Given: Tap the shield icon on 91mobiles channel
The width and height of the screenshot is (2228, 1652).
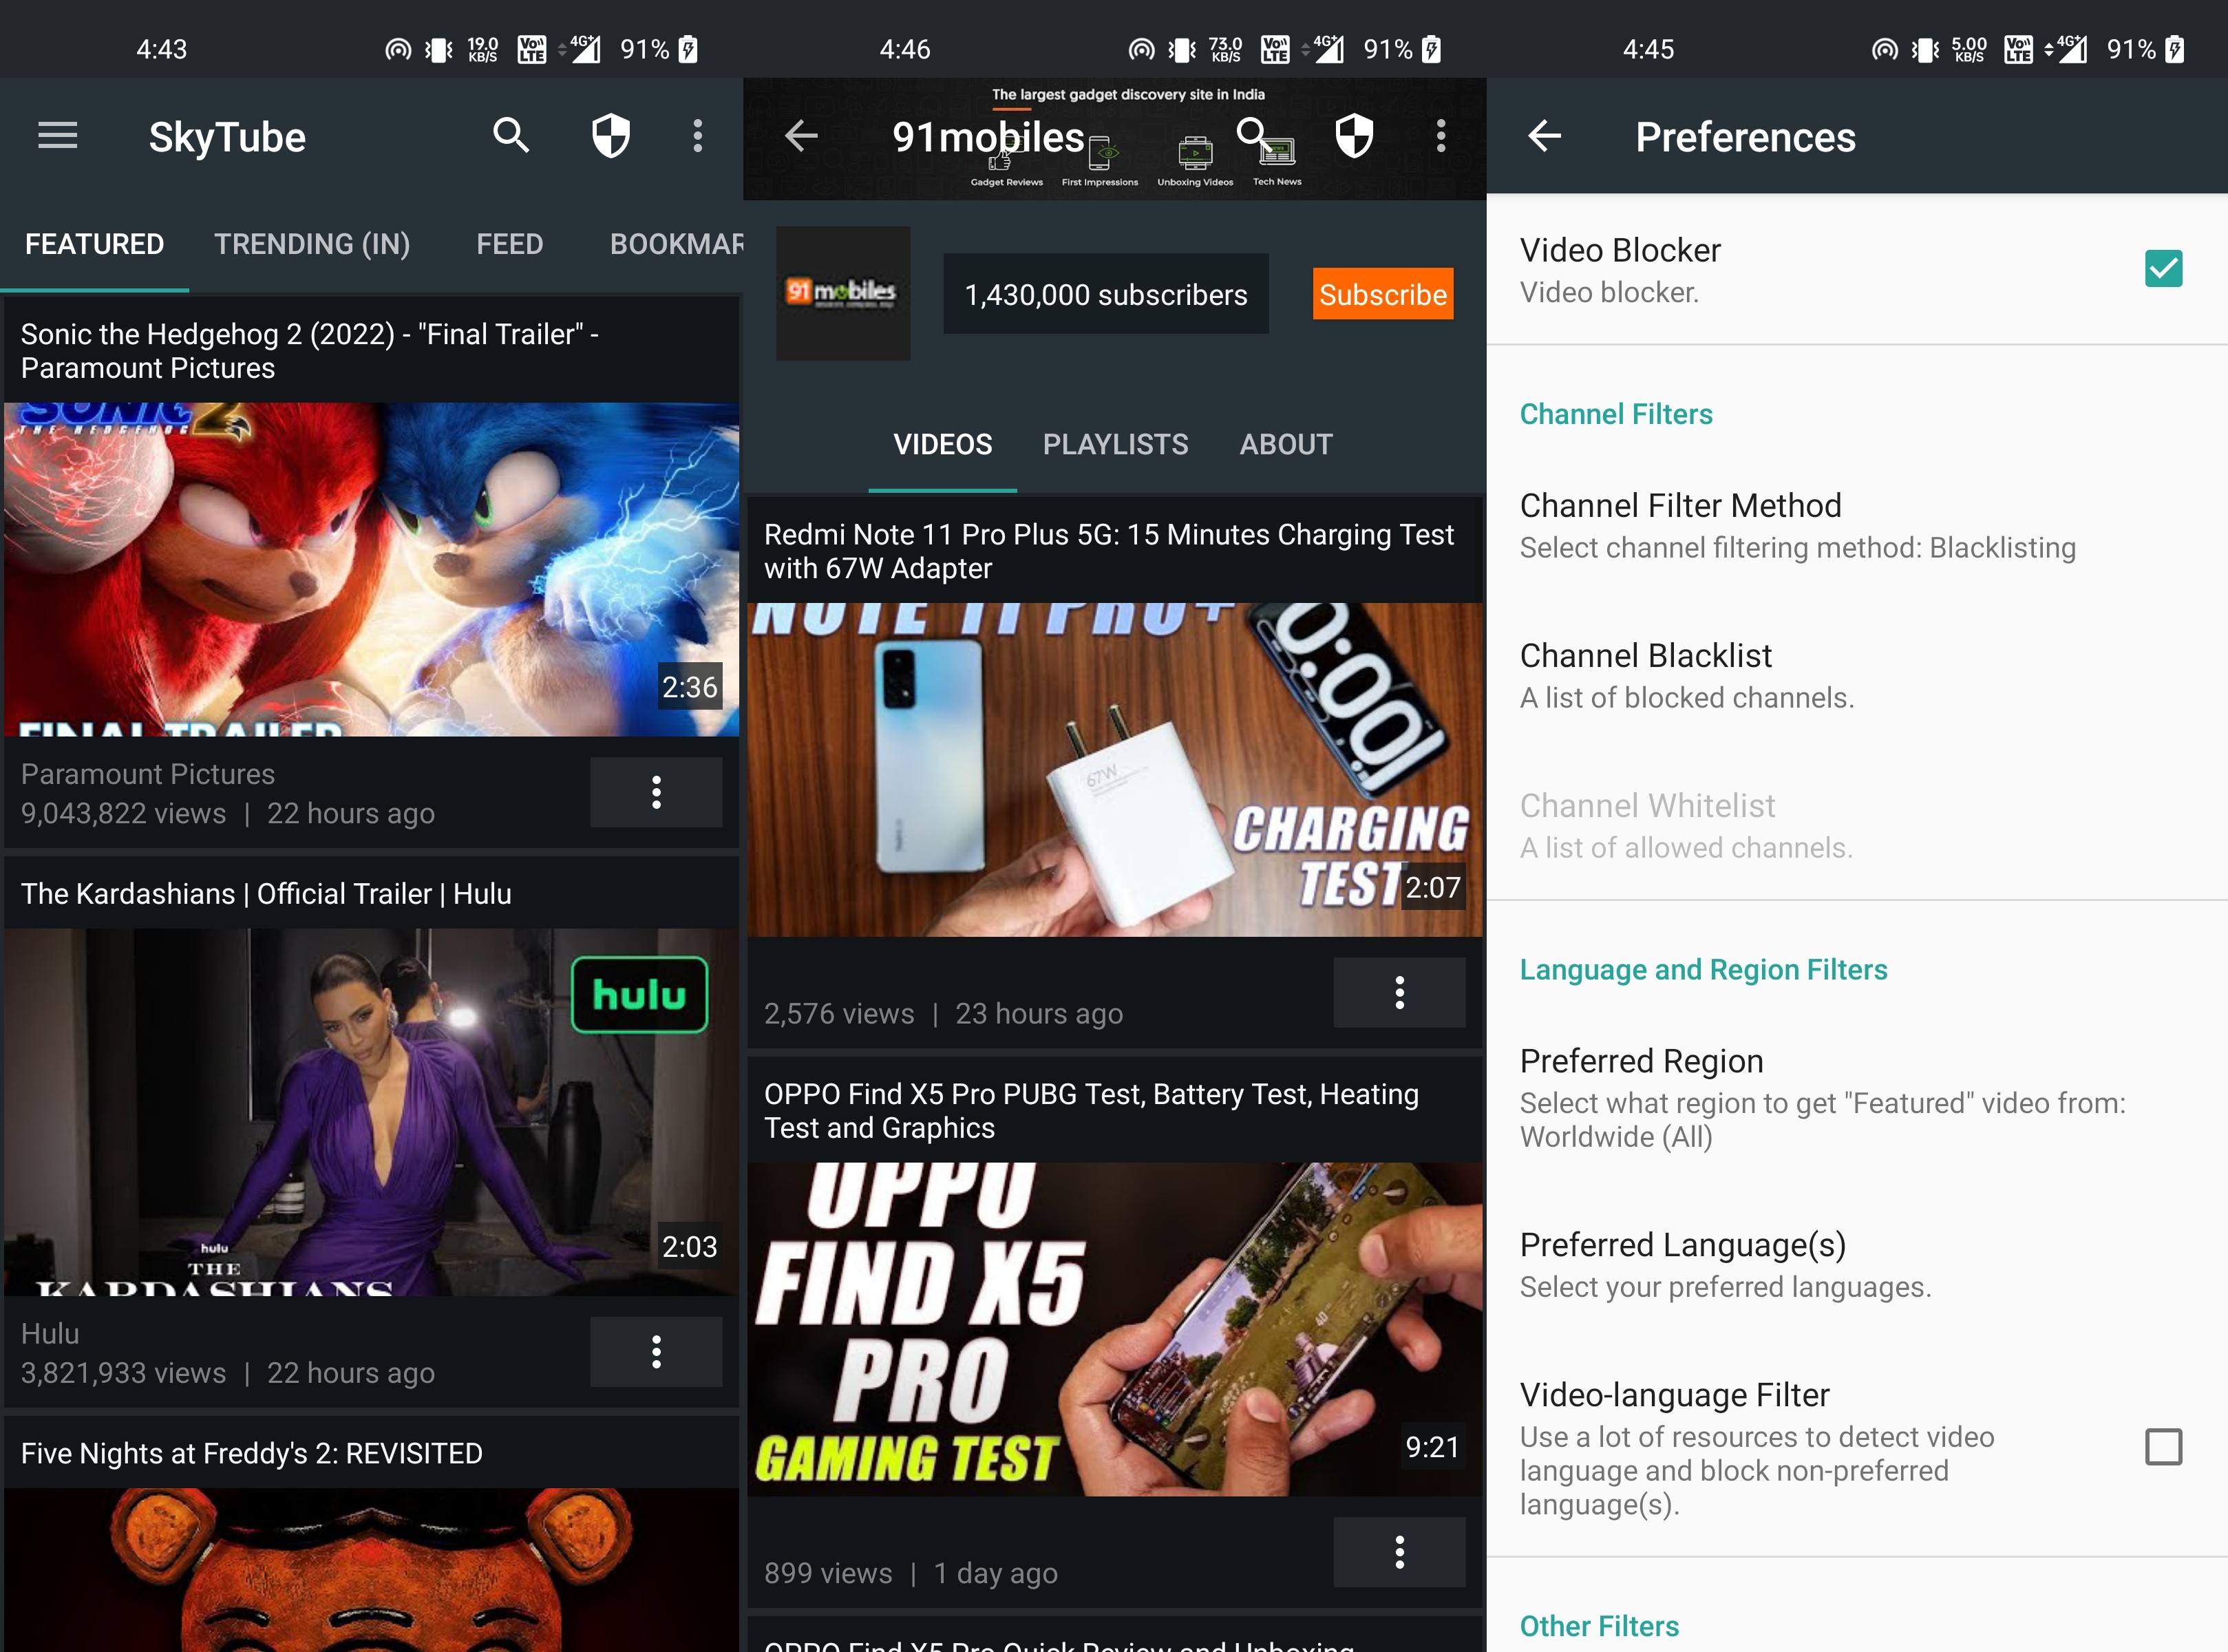Looking at the screenshot, I should pos(1354,135).
